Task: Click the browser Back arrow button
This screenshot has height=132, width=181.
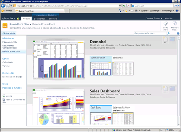Action: click(x=3, y=6)
